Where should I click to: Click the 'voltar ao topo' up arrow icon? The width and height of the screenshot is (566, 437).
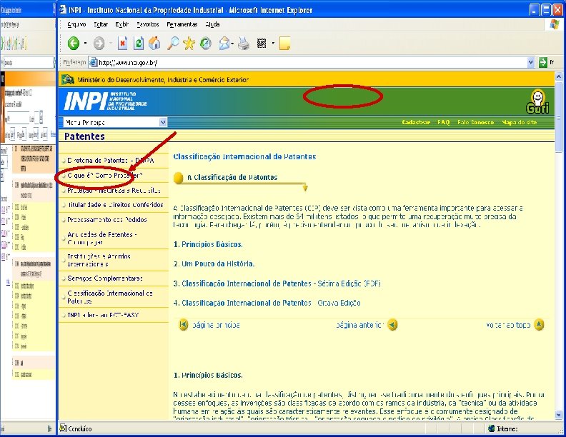(x=539, y=324)
